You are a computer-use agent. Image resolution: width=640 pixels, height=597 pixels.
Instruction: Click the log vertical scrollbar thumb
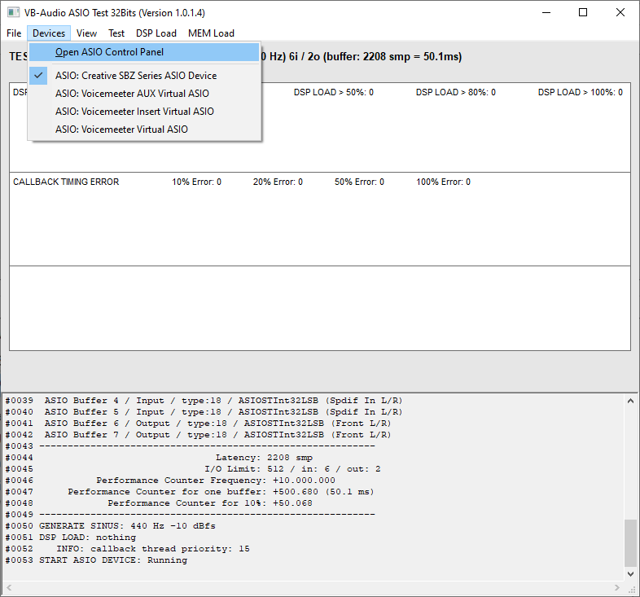(x=630, y=542)
